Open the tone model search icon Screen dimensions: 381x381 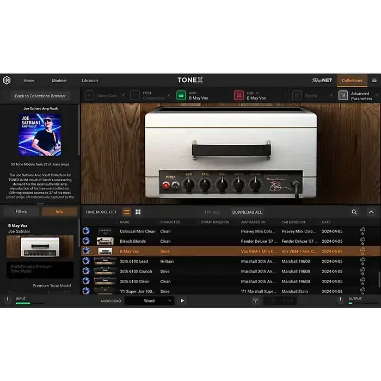[354, 212]
